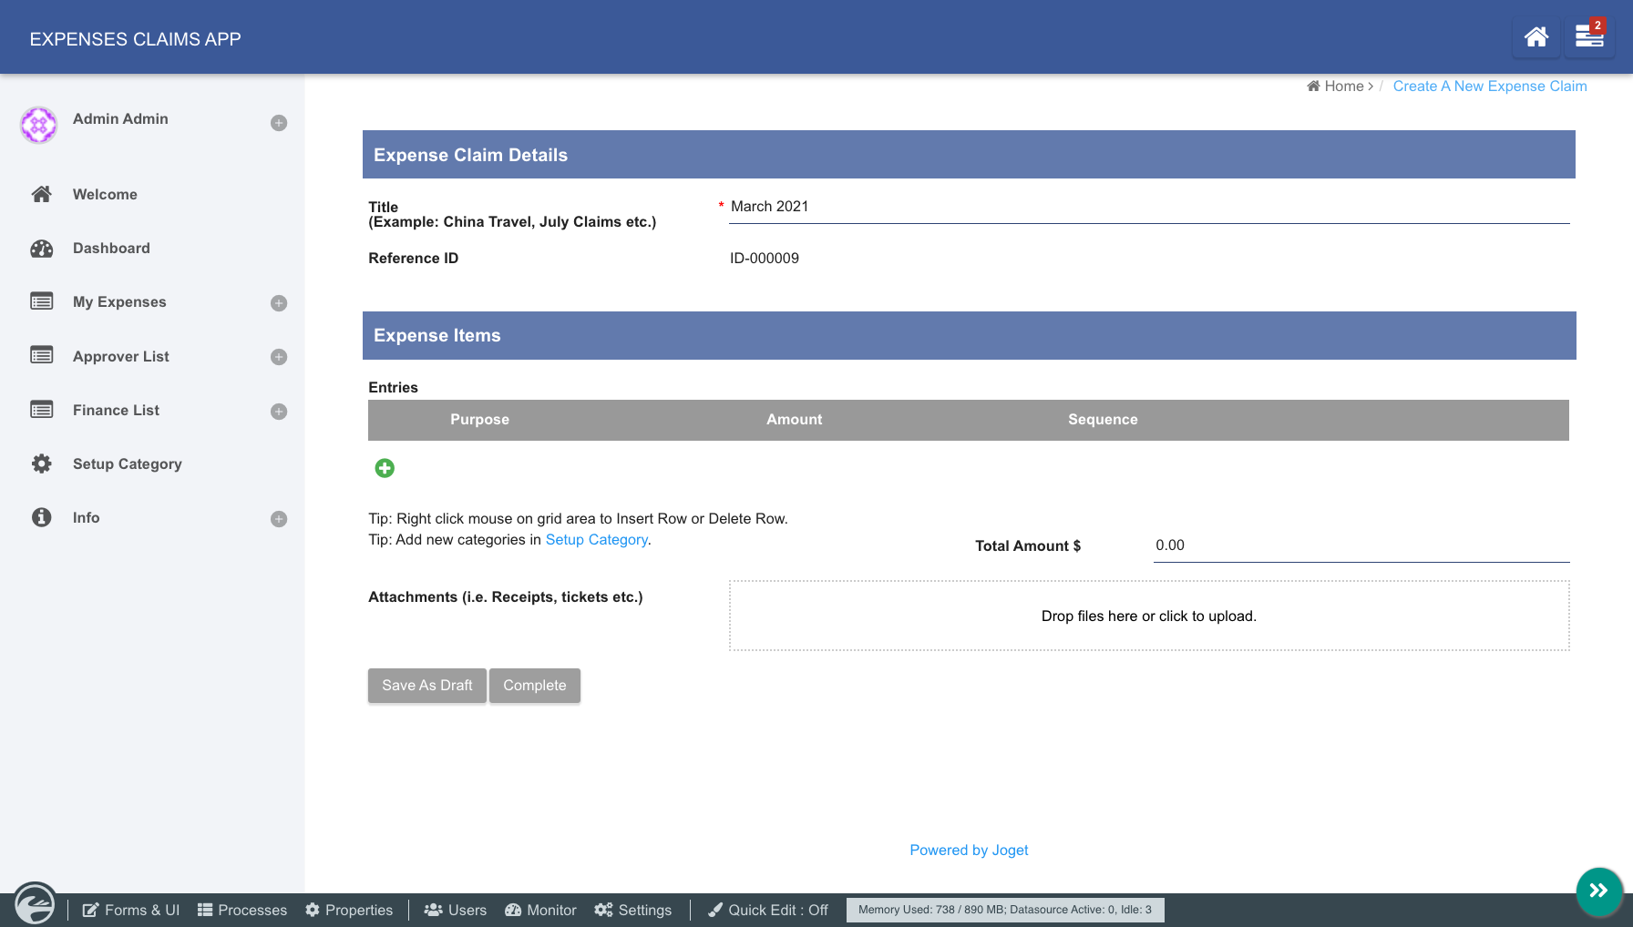Expand the Finance List submenu
This screenshot has height=927, width=1633.
(279, 412)
